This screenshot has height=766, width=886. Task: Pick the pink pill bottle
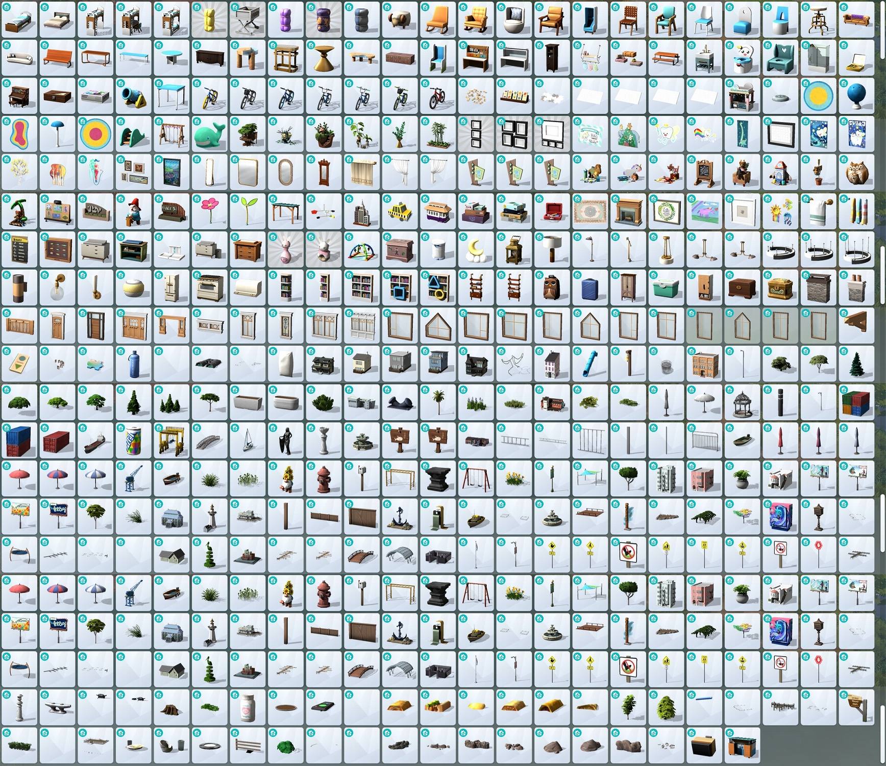click(249, 707)
